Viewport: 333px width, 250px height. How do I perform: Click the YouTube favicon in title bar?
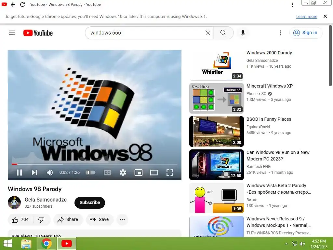click(4, 4)
